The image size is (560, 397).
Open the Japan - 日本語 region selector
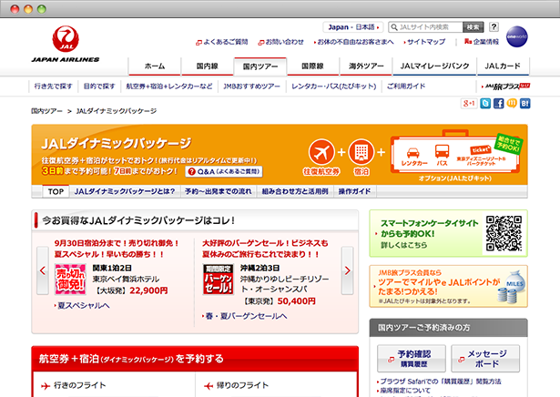click(353, 27)
